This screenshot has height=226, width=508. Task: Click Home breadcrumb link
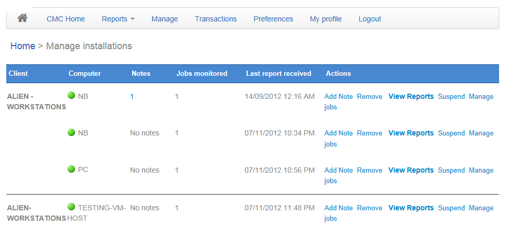tap(23, 46)
